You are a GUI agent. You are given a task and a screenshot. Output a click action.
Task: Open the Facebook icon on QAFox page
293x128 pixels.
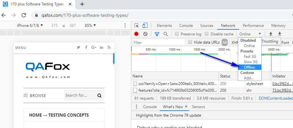86,47
